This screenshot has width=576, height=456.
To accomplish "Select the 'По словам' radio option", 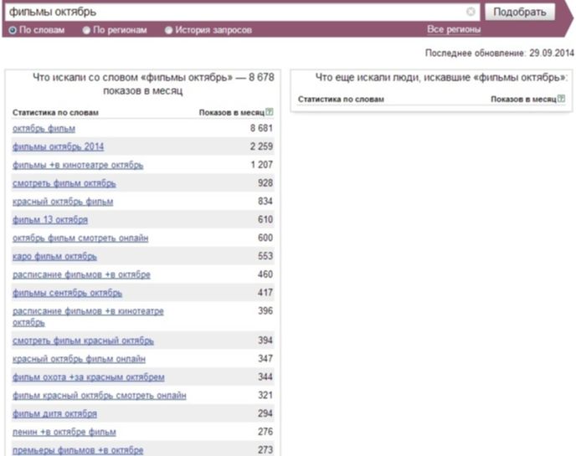I will tap(13, 30).
